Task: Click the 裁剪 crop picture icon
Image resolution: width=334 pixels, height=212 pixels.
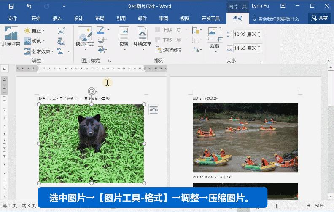Action: tap(215, 34)
